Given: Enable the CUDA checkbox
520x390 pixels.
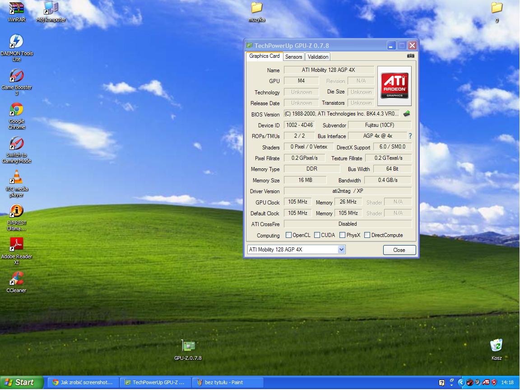Looking at the screenshot, I should point(317,235).
